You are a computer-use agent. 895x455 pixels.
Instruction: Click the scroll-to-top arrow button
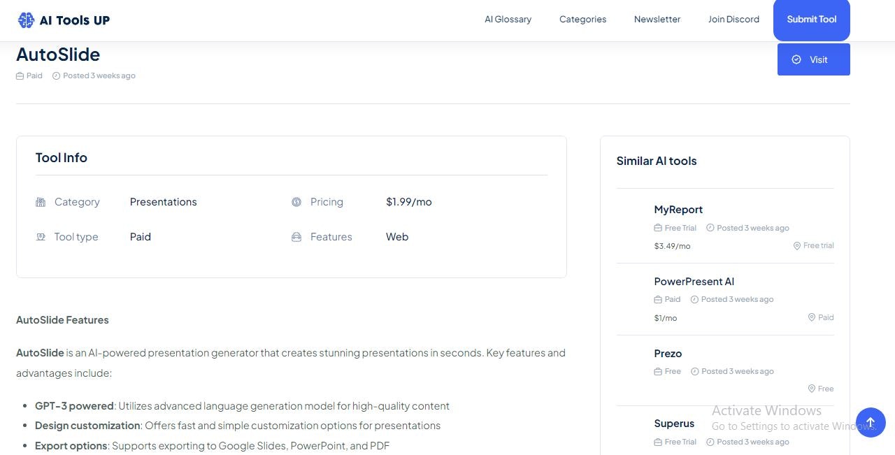pyautogui.click(x=871, y=423)
